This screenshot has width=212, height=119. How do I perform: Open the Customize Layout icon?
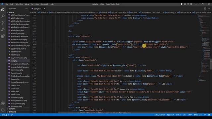click(x=191, y=4)
